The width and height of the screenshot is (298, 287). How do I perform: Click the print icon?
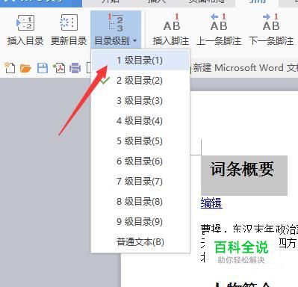[x=75, y=68]
